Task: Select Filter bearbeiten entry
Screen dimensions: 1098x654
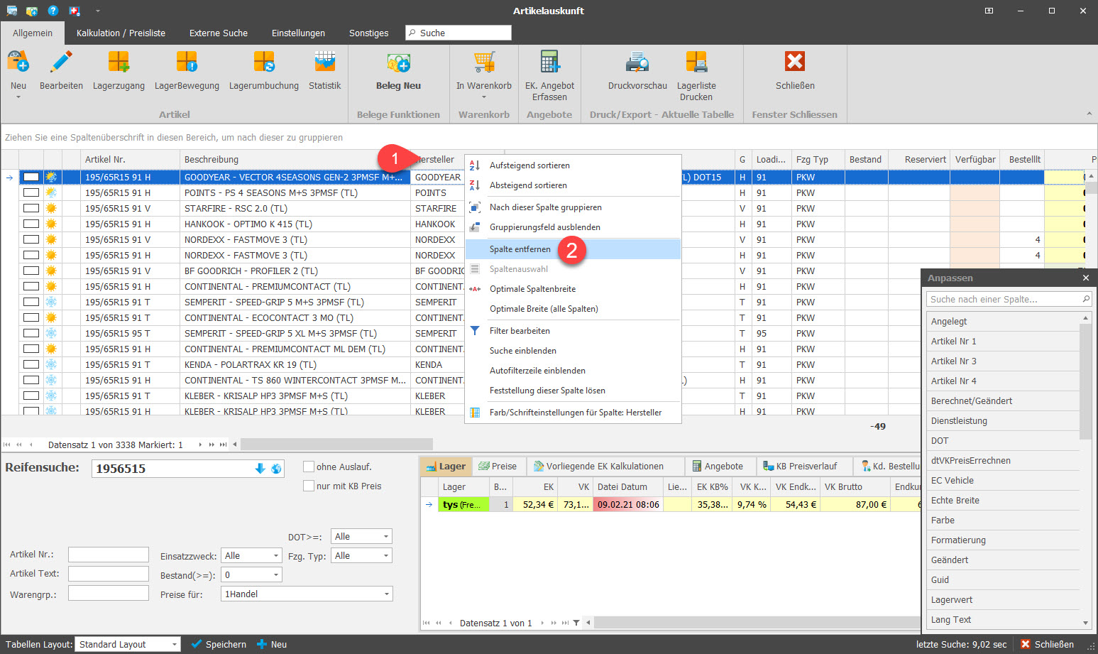Action: coord(573,331)
